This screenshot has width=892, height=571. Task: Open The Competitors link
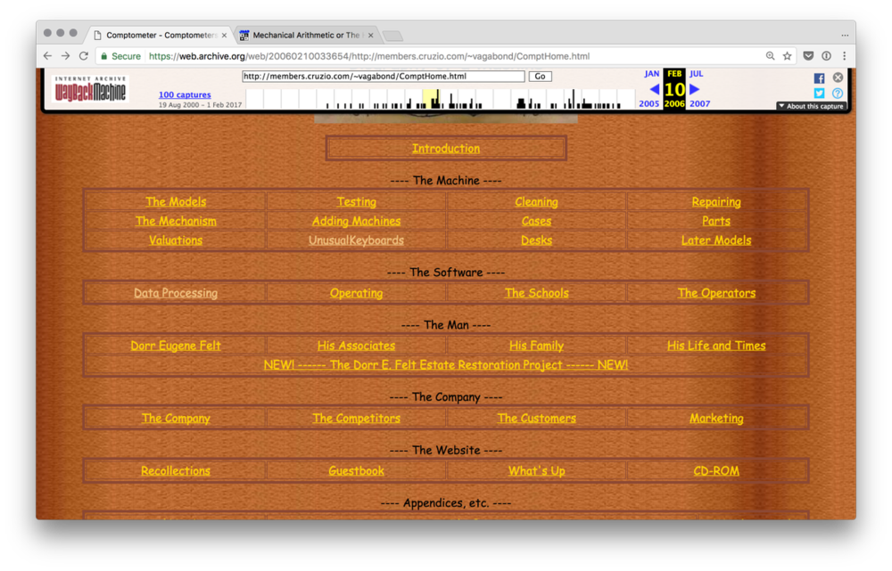point(356,418)
